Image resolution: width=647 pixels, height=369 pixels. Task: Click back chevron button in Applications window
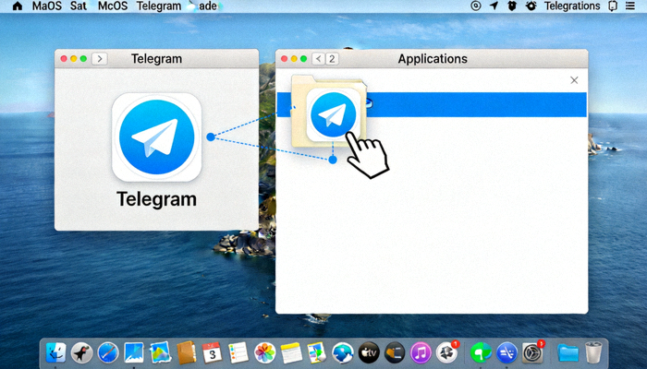point(318,59)
